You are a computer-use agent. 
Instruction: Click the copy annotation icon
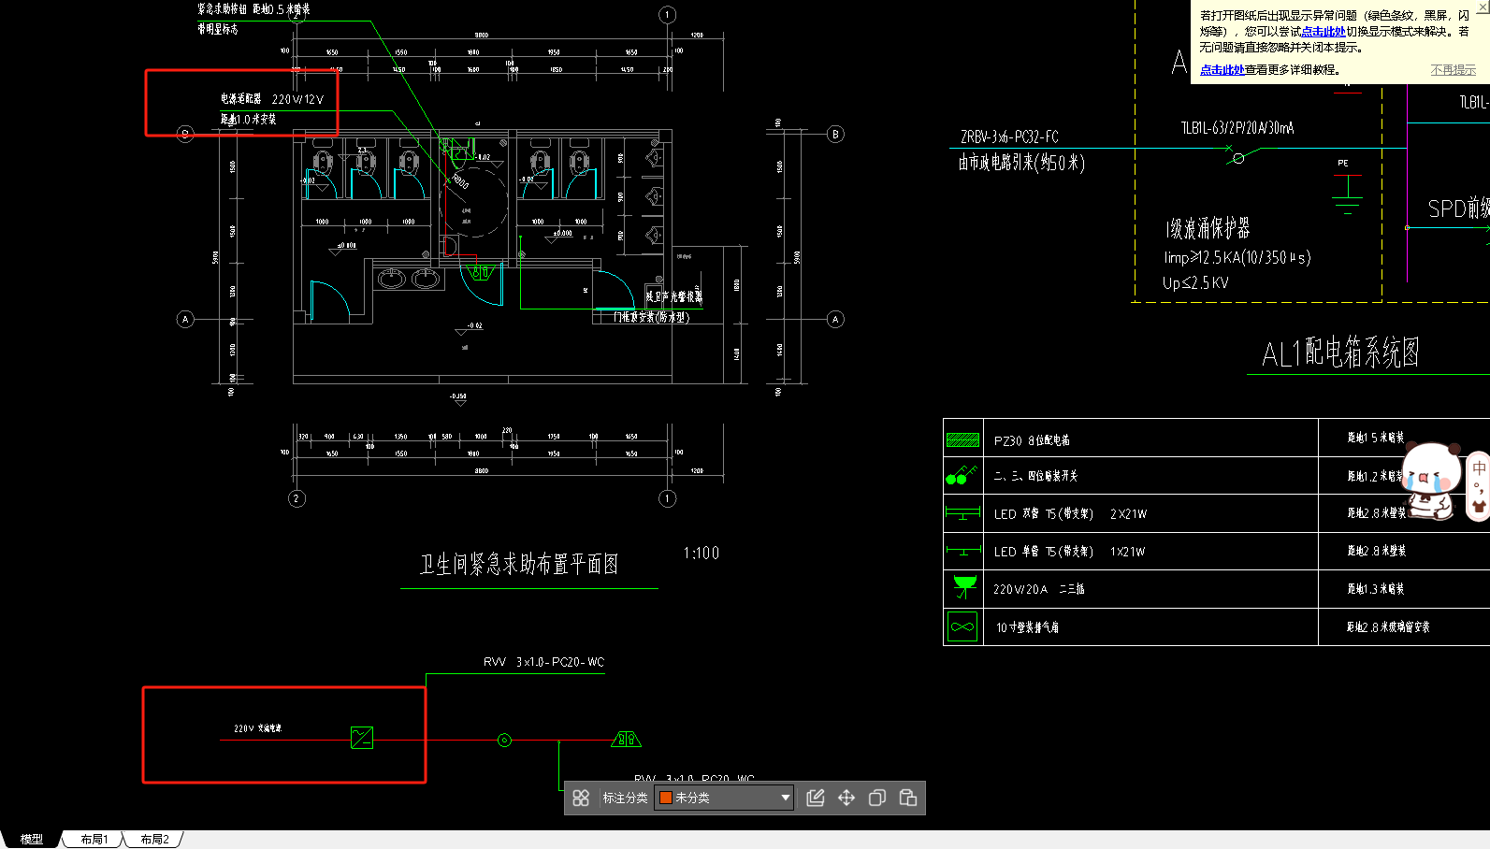click(x=877, y=798)
